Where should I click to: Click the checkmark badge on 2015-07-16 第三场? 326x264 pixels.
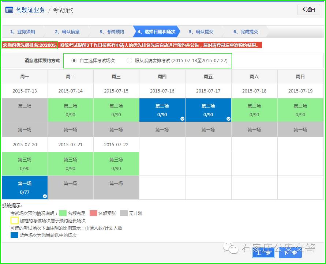(x=182, y=118)
